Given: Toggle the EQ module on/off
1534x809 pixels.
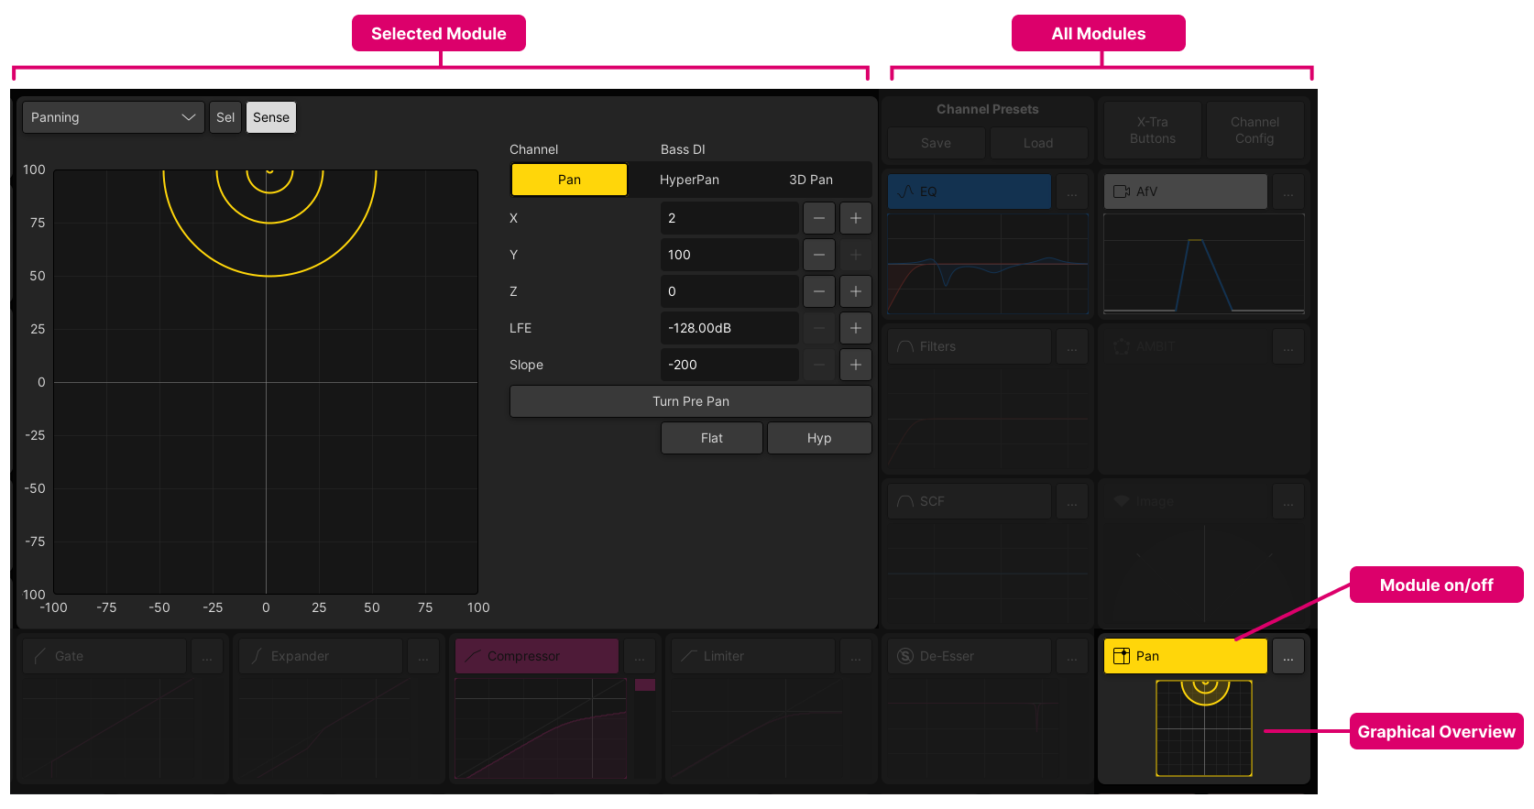Looking at the screenshot, I should (969, 191).
